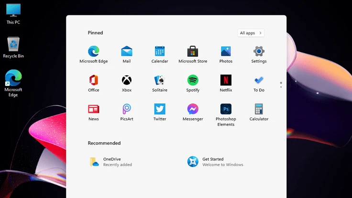Click the All apps button
The image size is (352, 198).
click(251, 33)
